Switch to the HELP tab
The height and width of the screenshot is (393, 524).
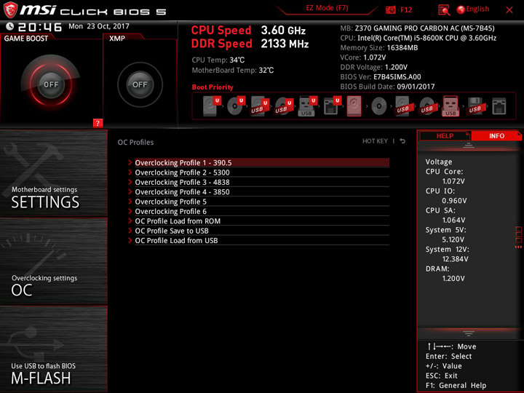[445, 135]
